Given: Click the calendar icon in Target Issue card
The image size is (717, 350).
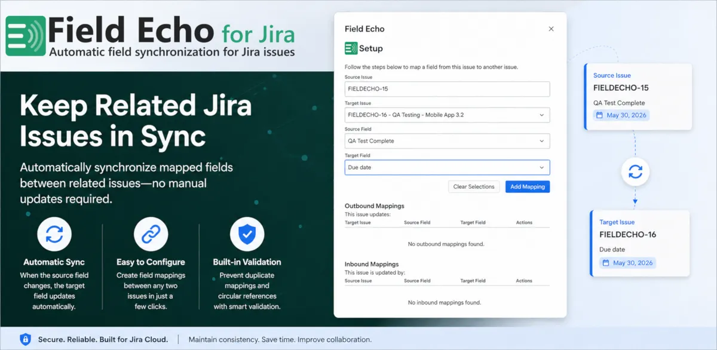Looking at the screenshot, I should (606, 263).
